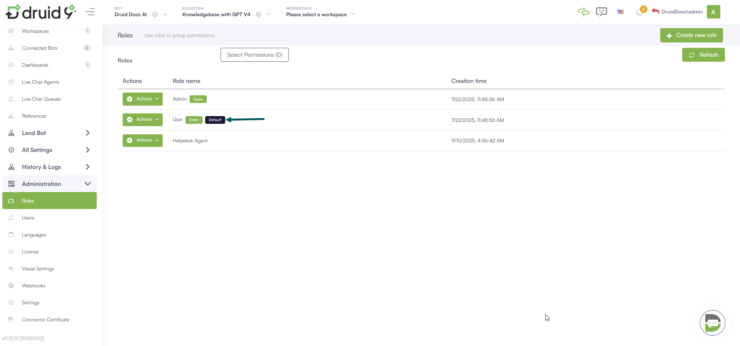Viewport: 740px width, 346px height.
Task: Expand the bot selection dropdown arrow
Action: (165, 15)
